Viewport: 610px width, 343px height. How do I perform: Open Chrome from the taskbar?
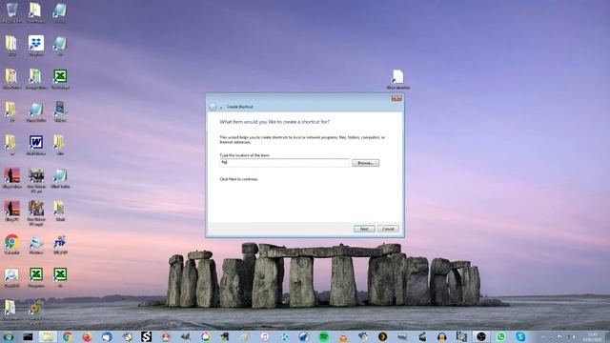click(68, 336)
